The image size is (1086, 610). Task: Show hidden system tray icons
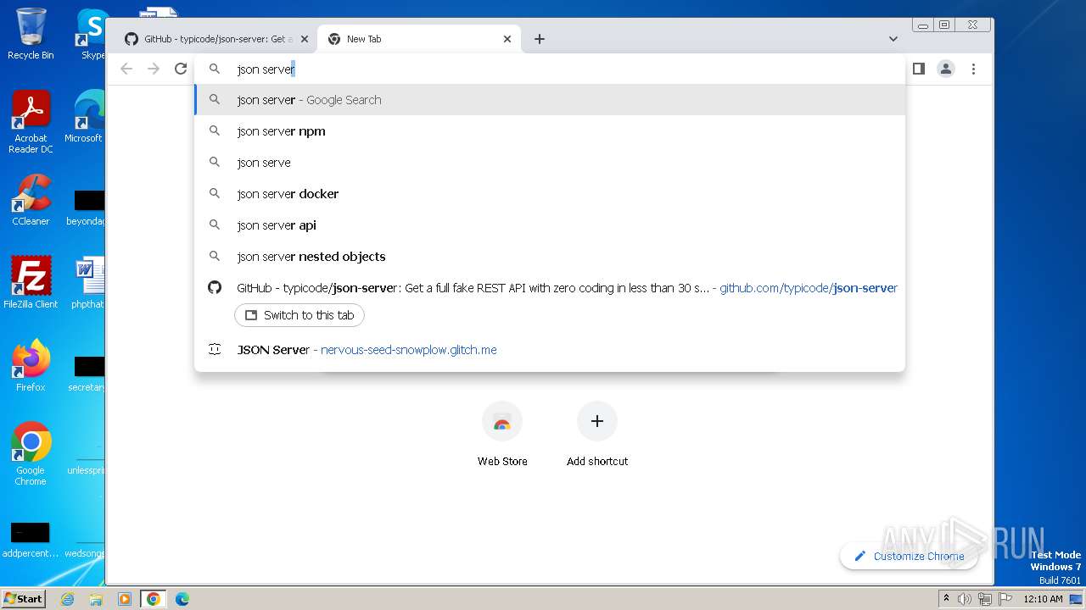point(946,599)
